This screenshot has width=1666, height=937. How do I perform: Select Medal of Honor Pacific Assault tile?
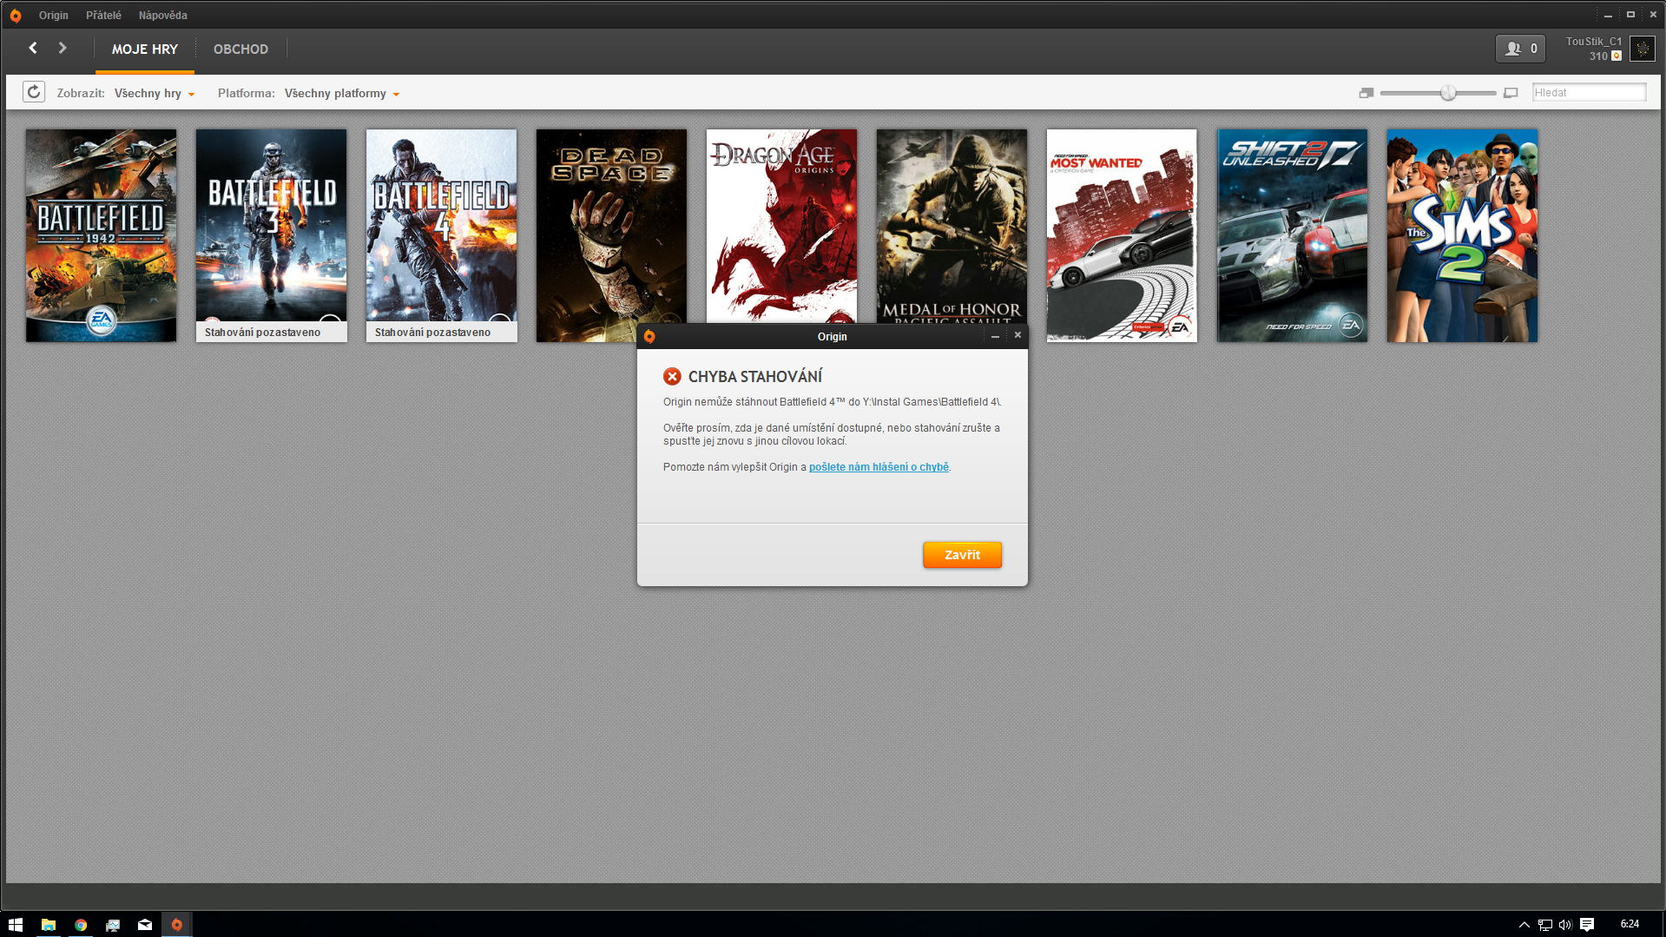coord(952,226)
